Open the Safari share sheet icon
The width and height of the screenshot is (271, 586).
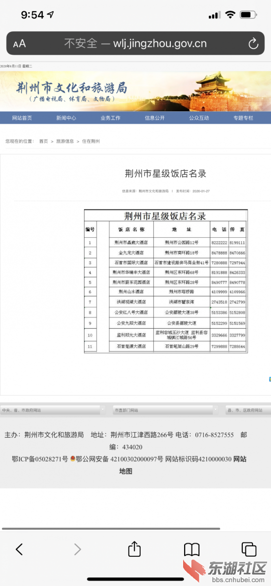134,549
